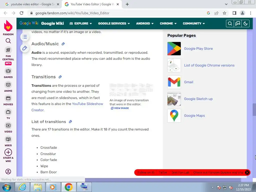This screenshot has width=256, height=192.
Task: Open Chrome profile avatar
Action: [x=242, y=13]
